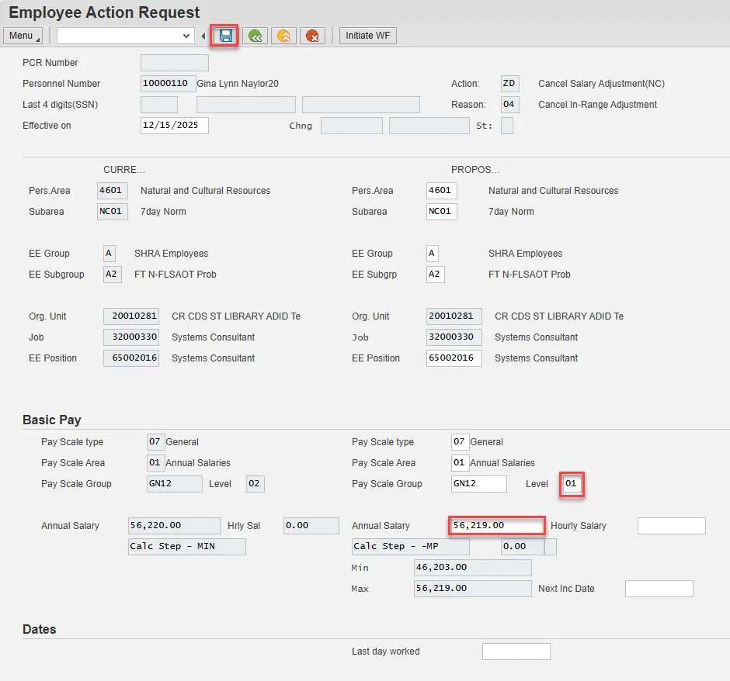Click the Save disk icon
This screenshot has height=681, width=730.
pyautogui.click(x=225, y=36)
